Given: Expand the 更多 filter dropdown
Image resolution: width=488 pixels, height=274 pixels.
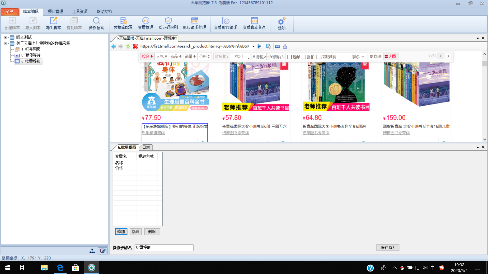Looking at the screenshot, I should coord(358,57).
